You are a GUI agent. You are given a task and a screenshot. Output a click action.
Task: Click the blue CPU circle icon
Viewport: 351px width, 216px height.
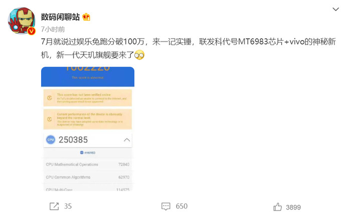pyautogui.click(x=51, y=139)
